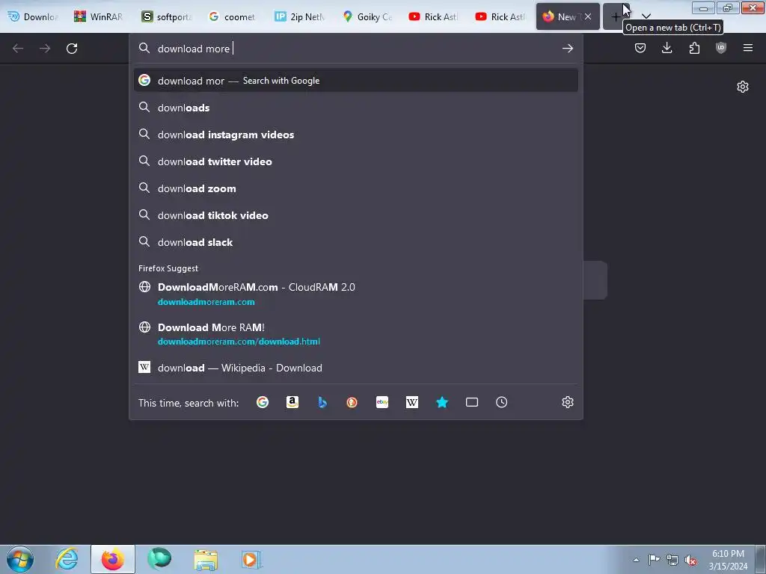Select 'download instagram videos' suggestion

pos(355,135)
